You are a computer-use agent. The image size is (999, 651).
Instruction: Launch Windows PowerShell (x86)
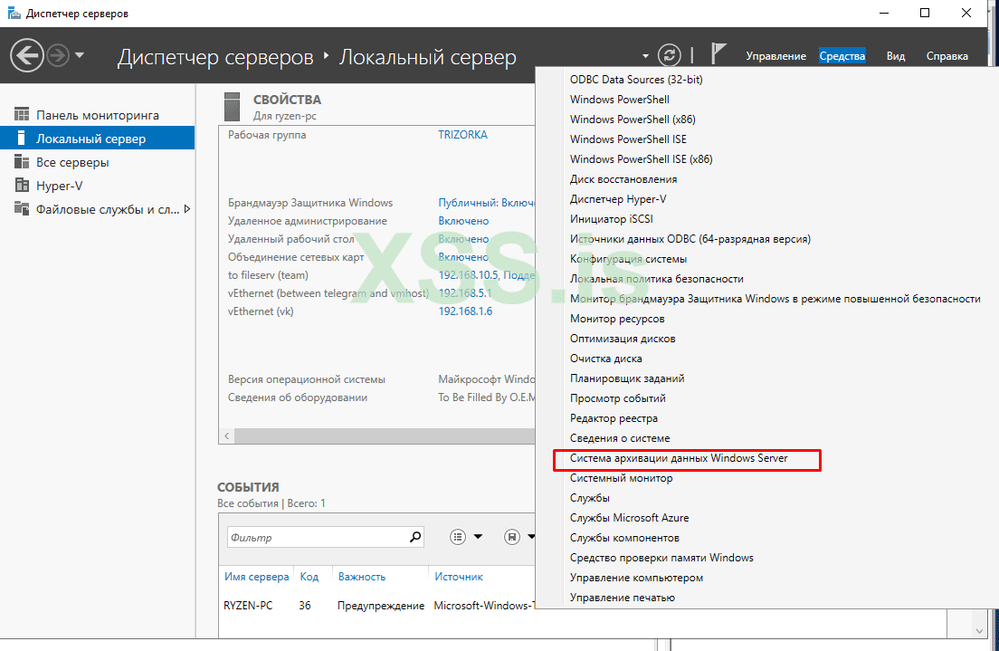pyautogui.click(x=633, y=120)
